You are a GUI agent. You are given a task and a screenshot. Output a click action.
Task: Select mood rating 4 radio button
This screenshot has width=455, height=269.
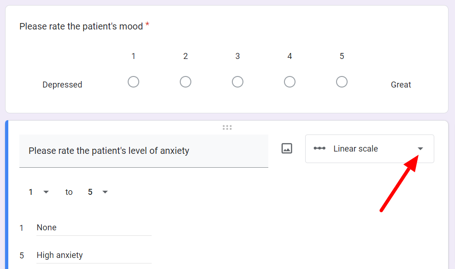click(x=290, y=82)
